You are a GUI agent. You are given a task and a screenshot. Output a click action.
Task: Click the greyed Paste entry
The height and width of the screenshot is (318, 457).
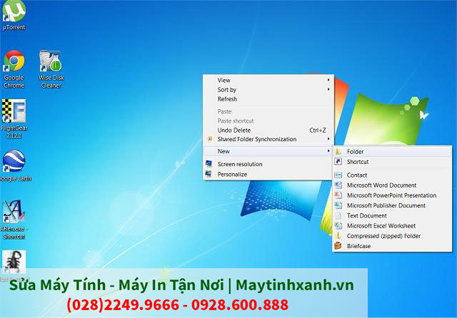pyautogui.click(x=268, y=111)
